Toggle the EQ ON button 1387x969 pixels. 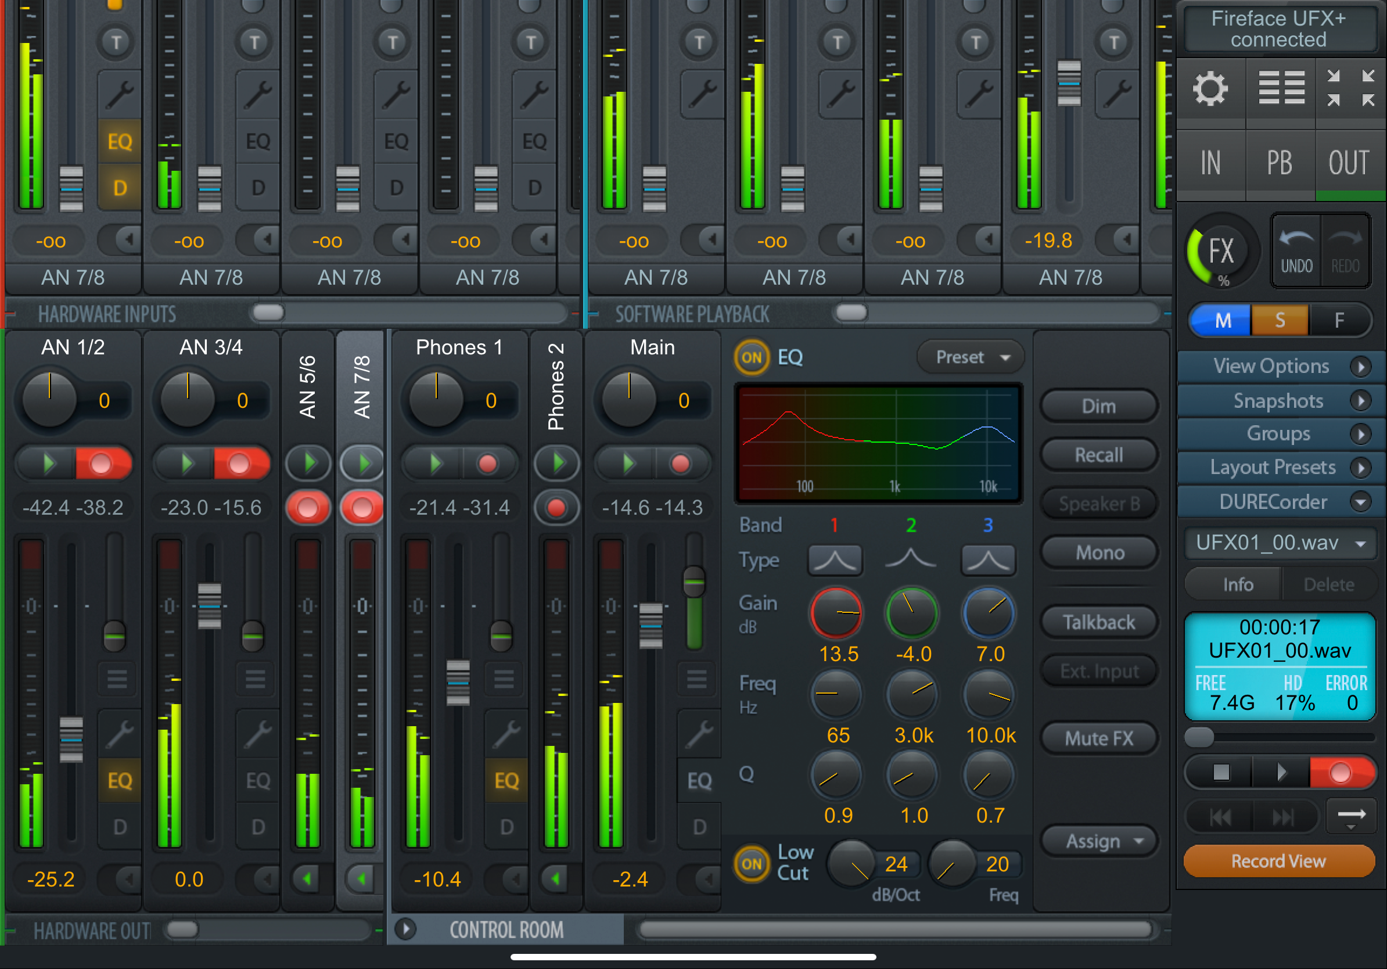coord(751,357)
